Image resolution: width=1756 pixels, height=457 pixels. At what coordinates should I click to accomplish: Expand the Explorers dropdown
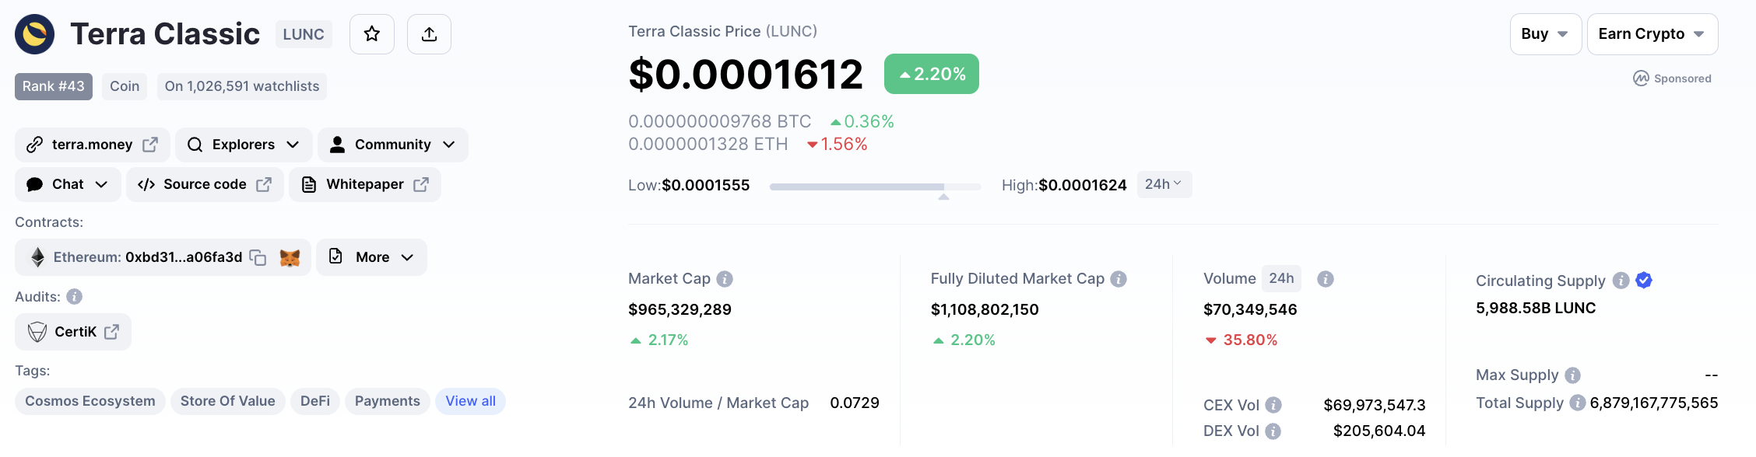pos(244,145)
